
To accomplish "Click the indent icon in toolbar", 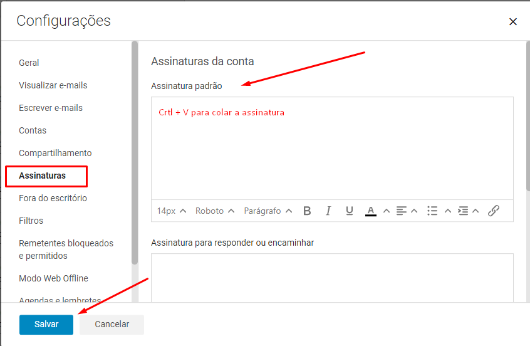I will [463, 211].
